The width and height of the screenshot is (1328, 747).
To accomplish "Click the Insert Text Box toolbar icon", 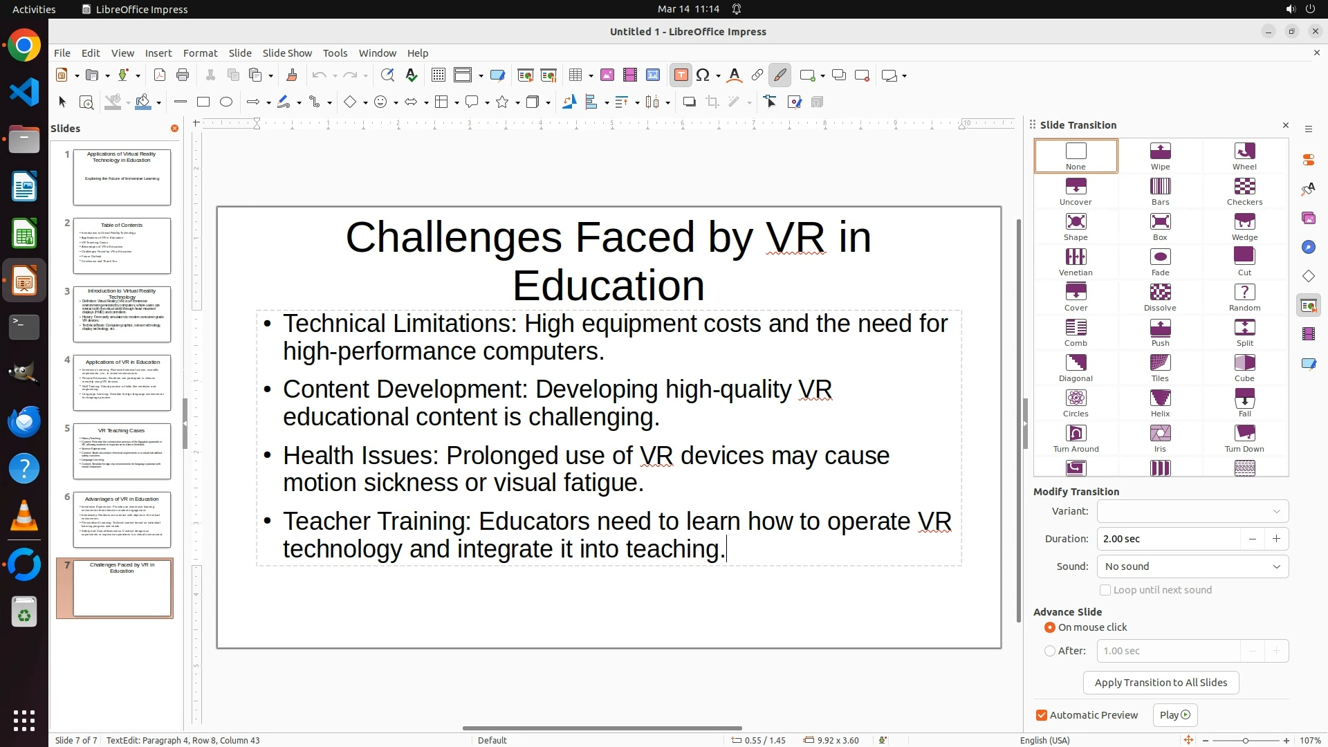I will [x=681, y=75].
